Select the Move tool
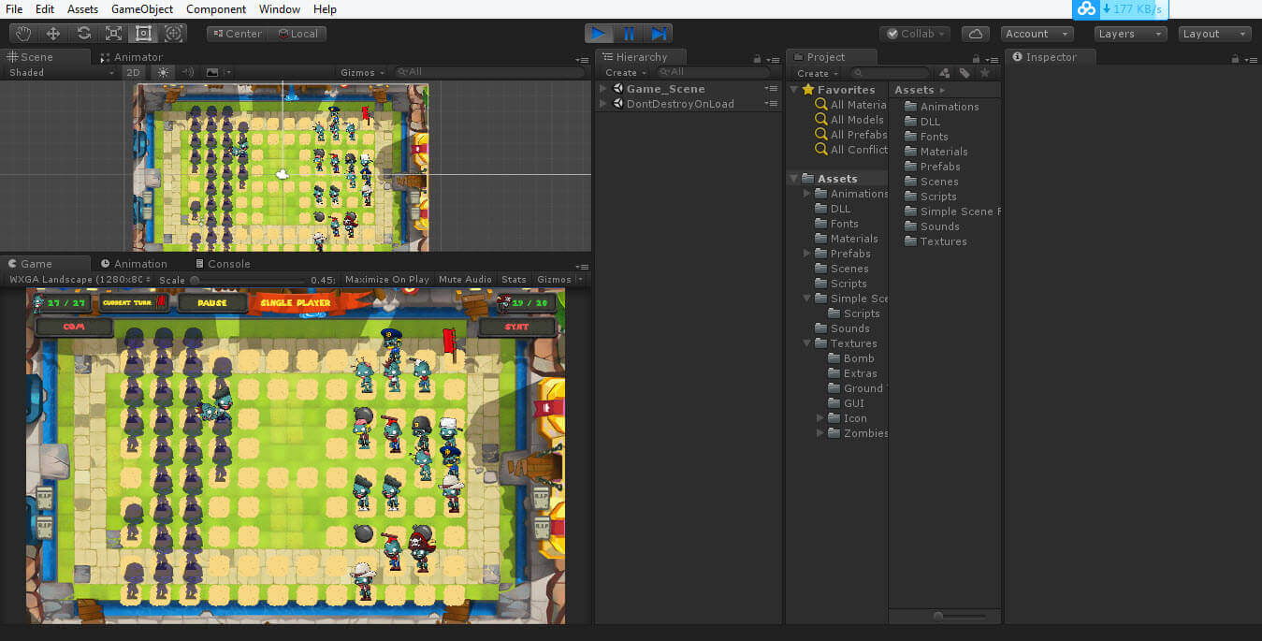This screenshot has width=1262, height=641. (x=53, y=34)
